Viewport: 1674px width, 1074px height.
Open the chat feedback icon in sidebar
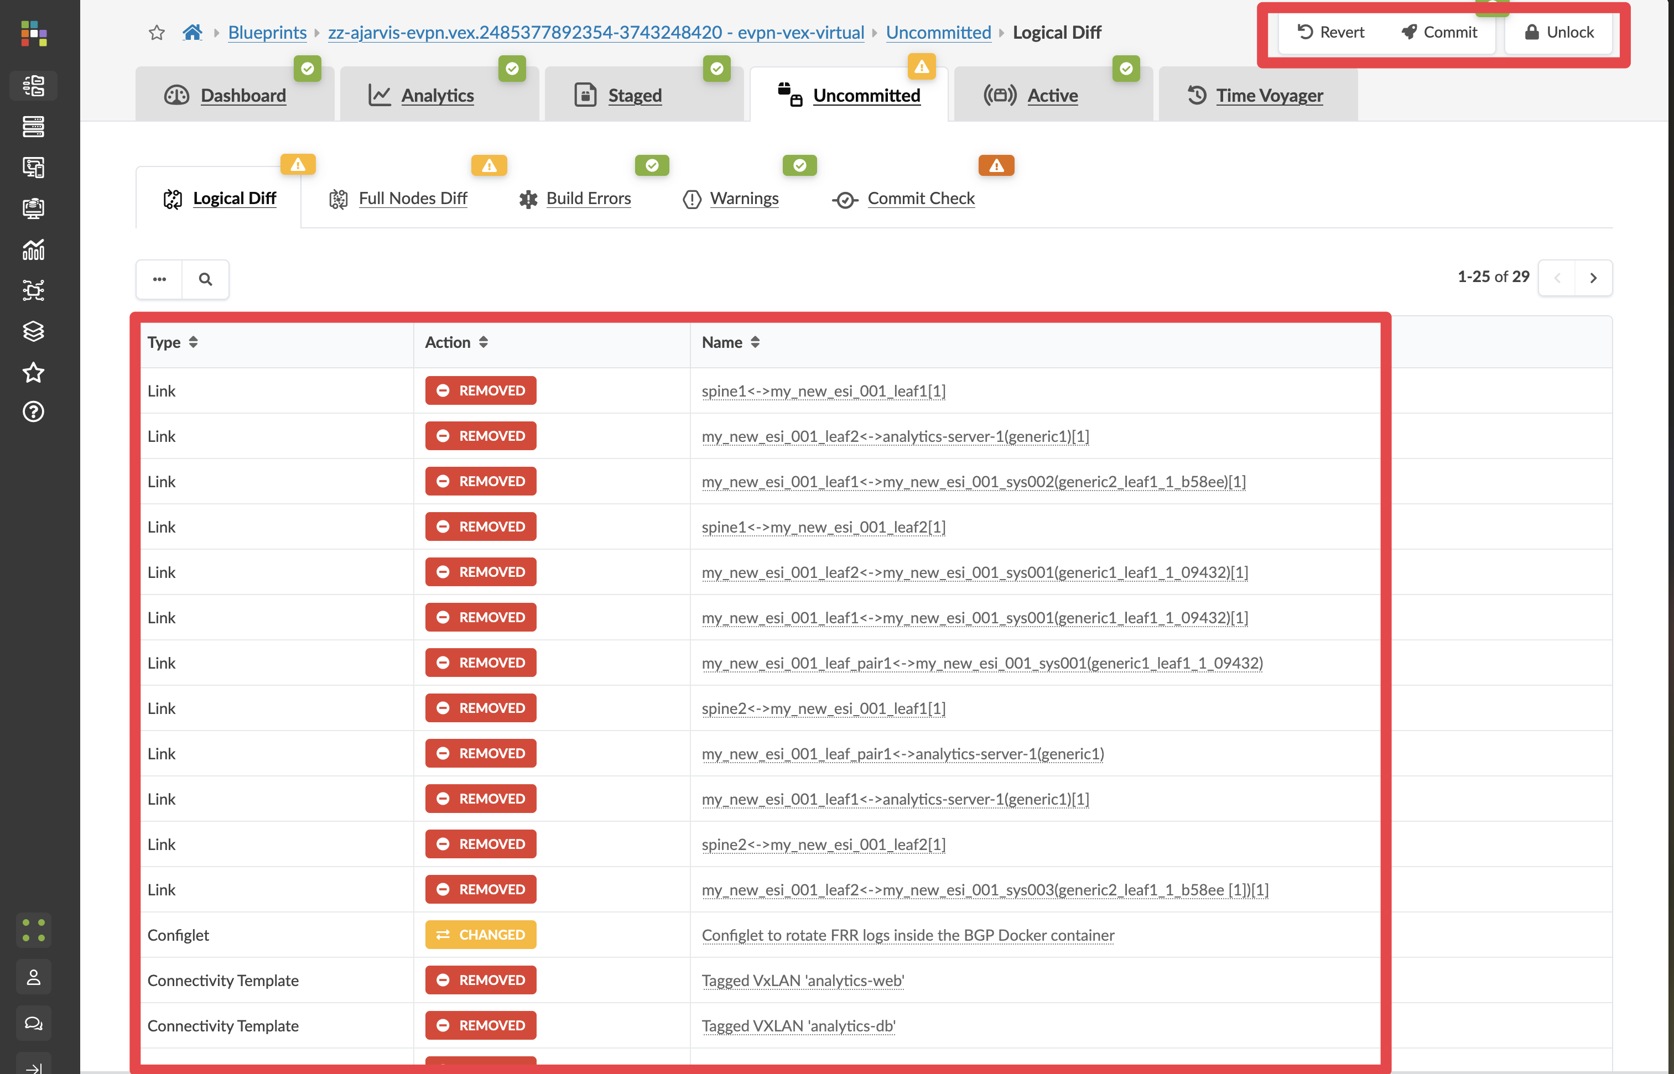[x=33, y=1023]
